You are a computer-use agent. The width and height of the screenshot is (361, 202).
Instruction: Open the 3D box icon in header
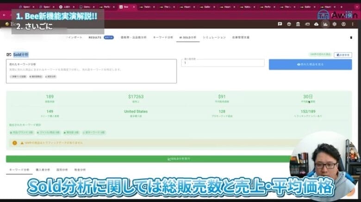[289, 24]
